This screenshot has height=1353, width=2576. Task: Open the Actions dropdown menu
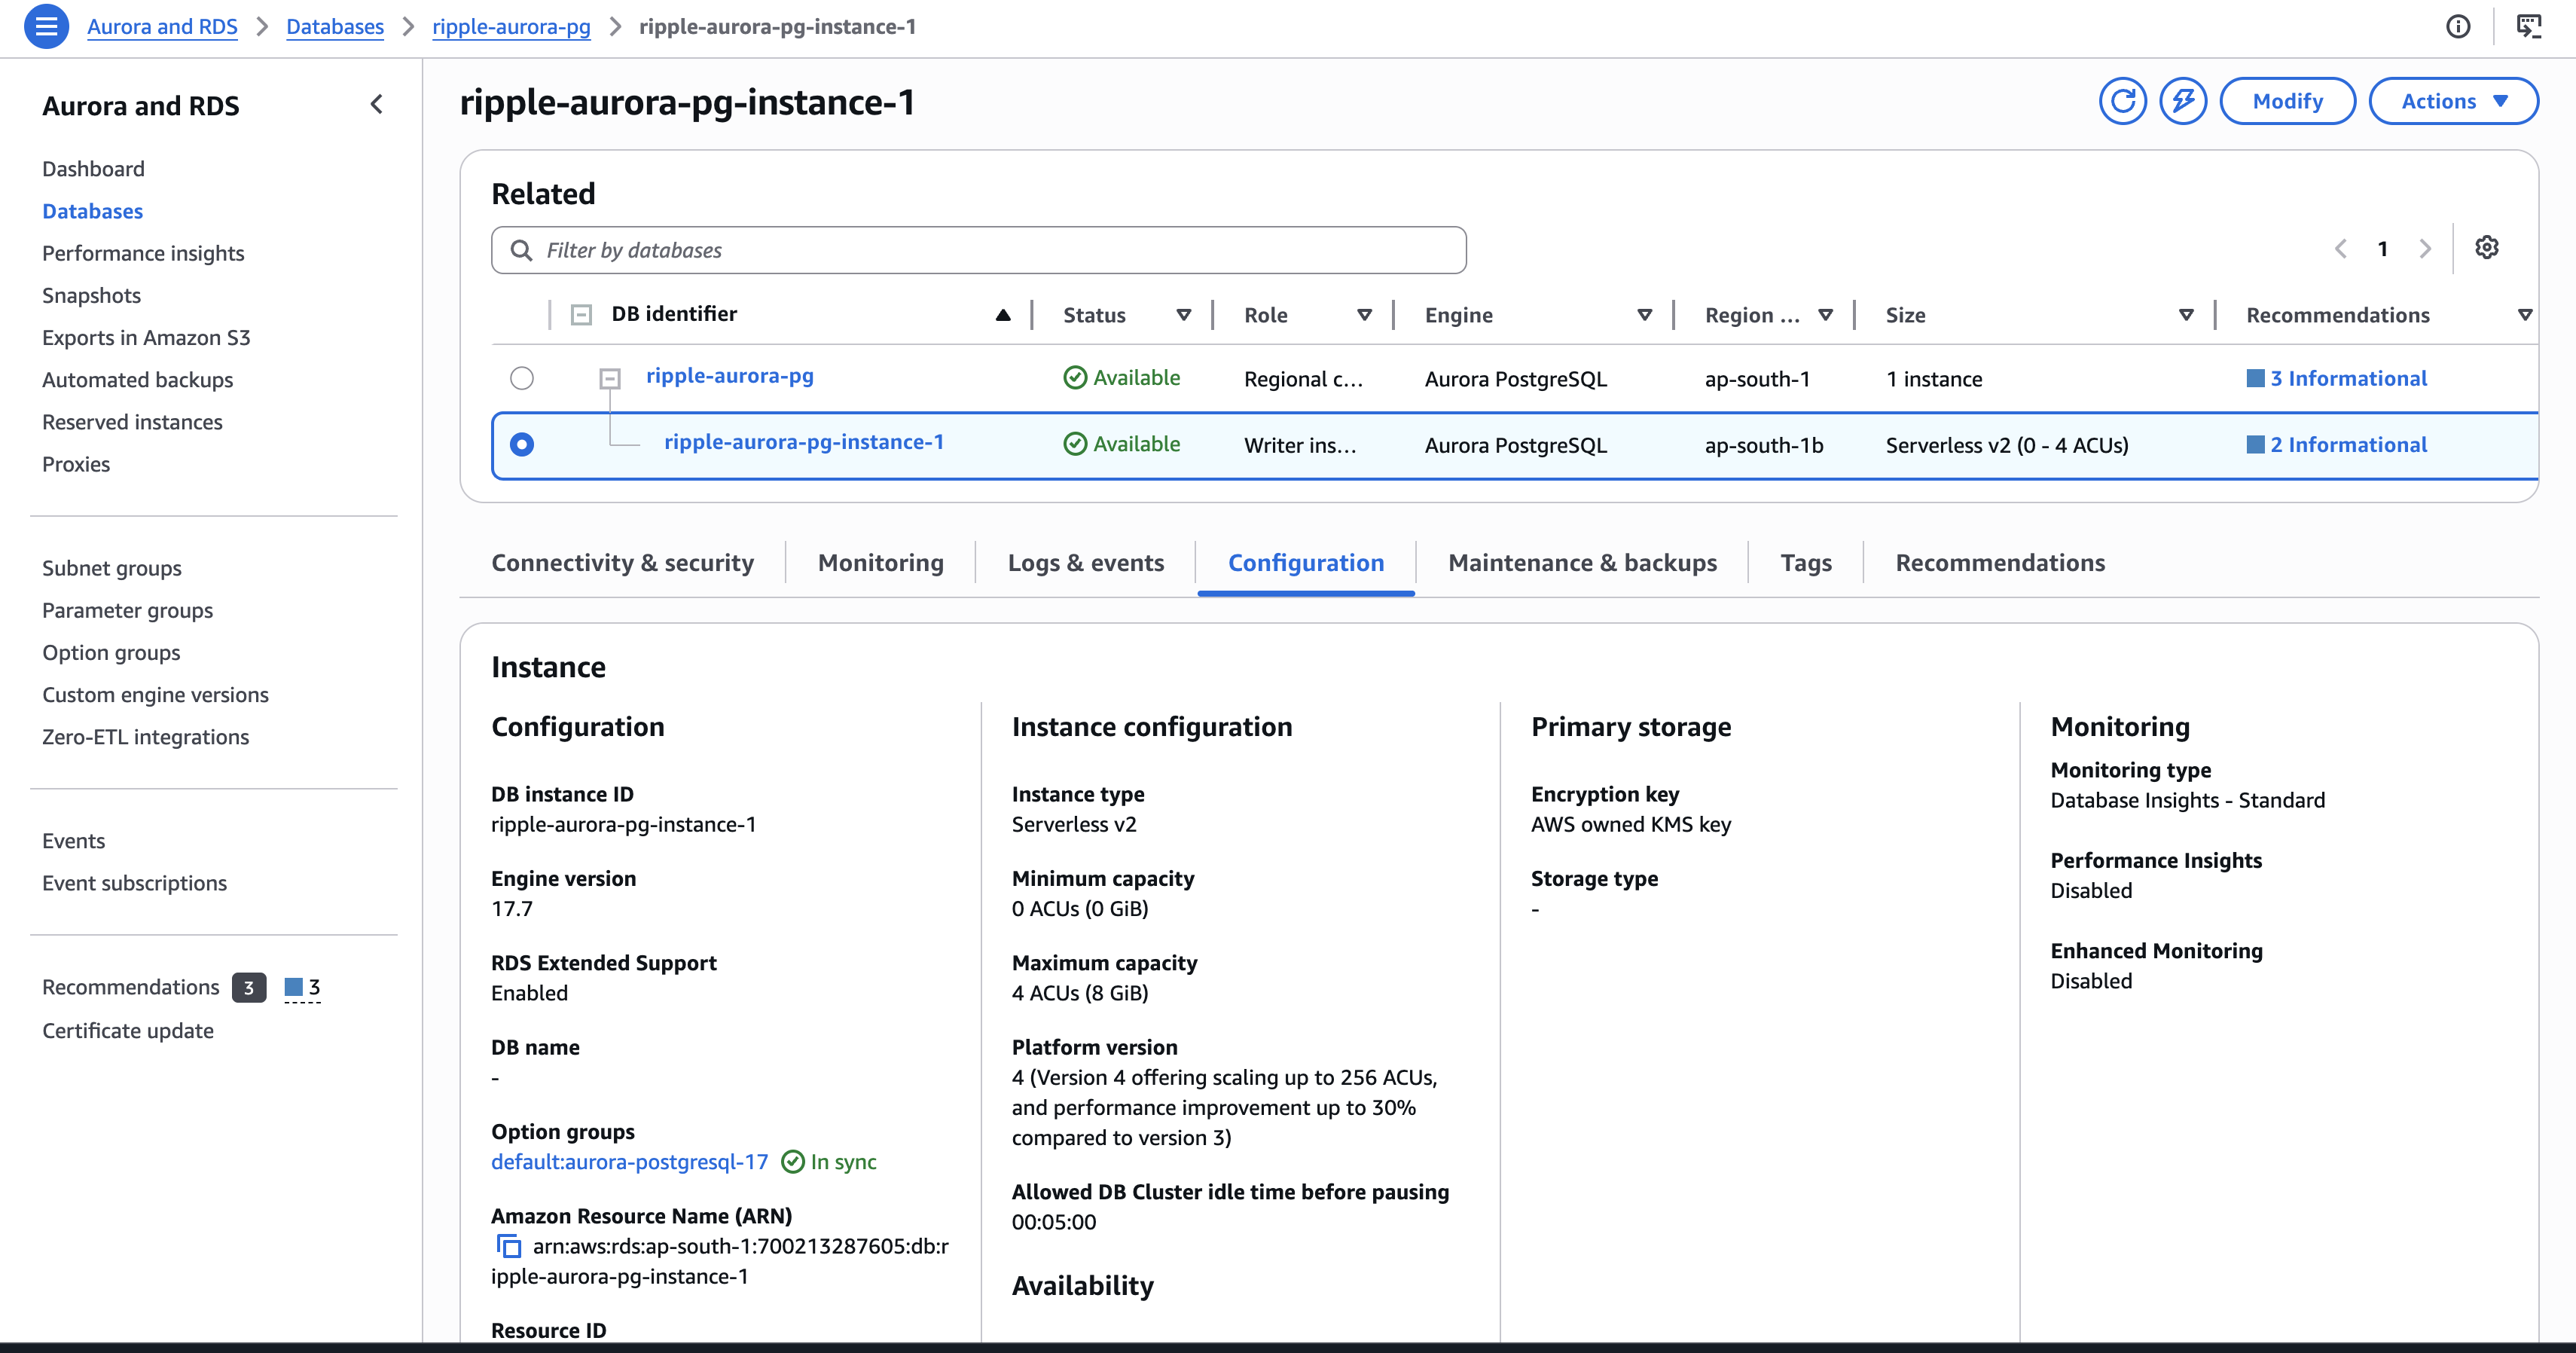click(x=2453, y=101)
